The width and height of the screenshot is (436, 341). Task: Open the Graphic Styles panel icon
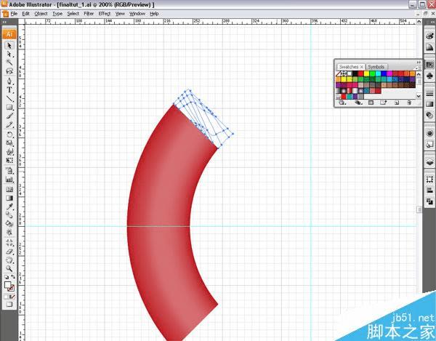(429, 144)
